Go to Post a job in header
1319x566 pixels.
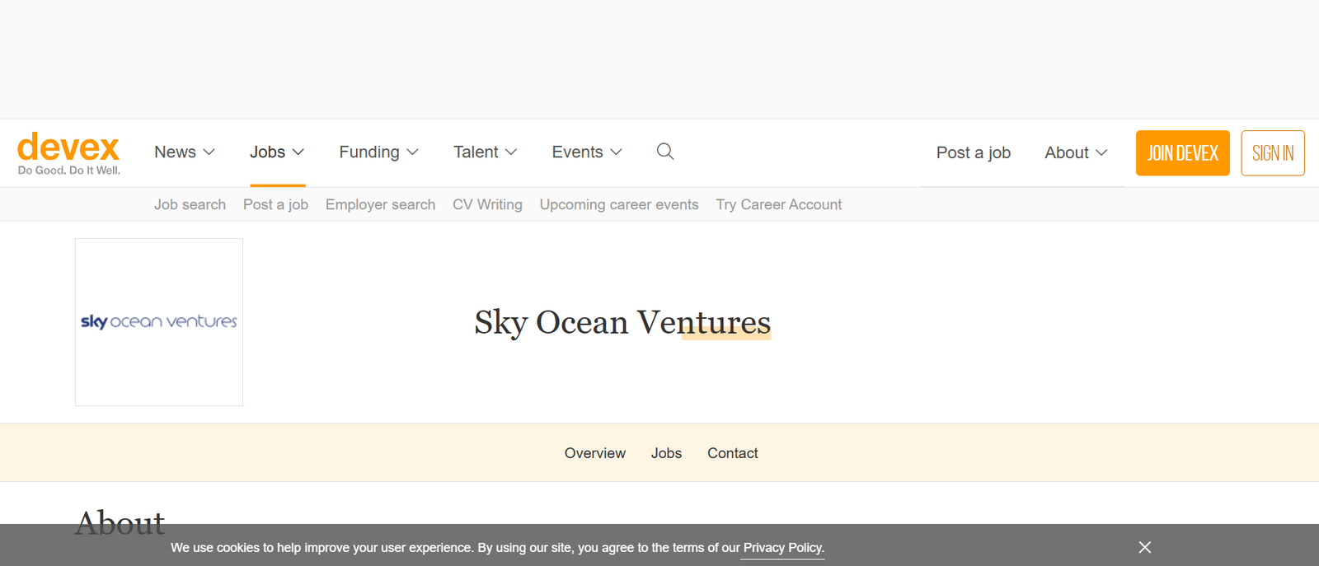(973, 153)
